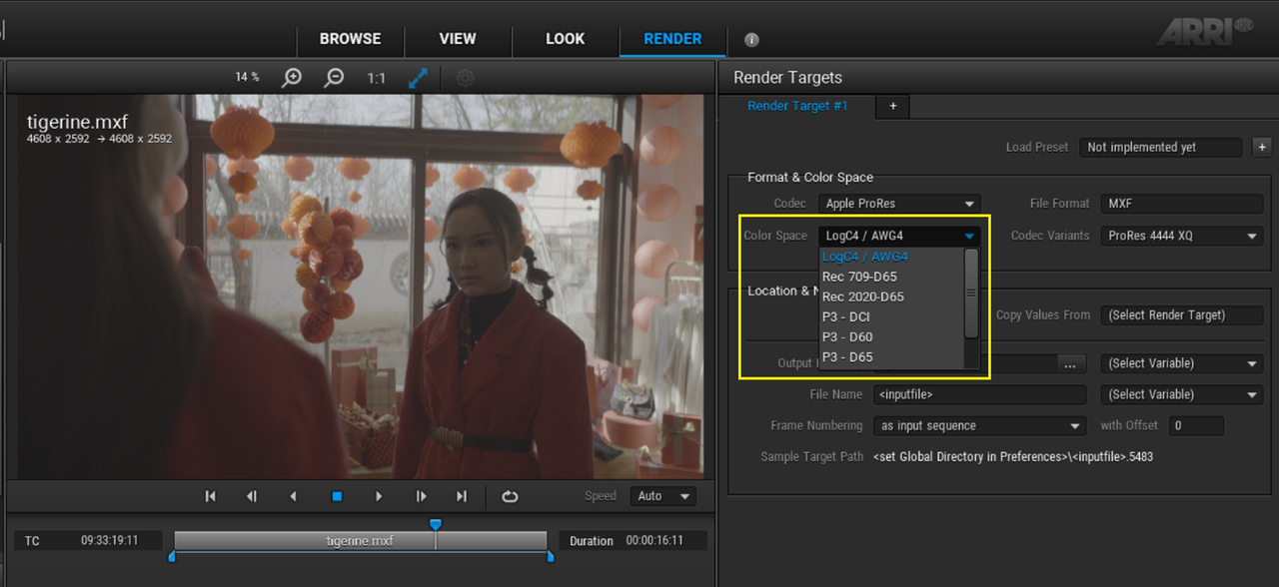
Task: Collapse the Color Space LogC4 / AWG4 dropdown
Action: pos(899,237)
